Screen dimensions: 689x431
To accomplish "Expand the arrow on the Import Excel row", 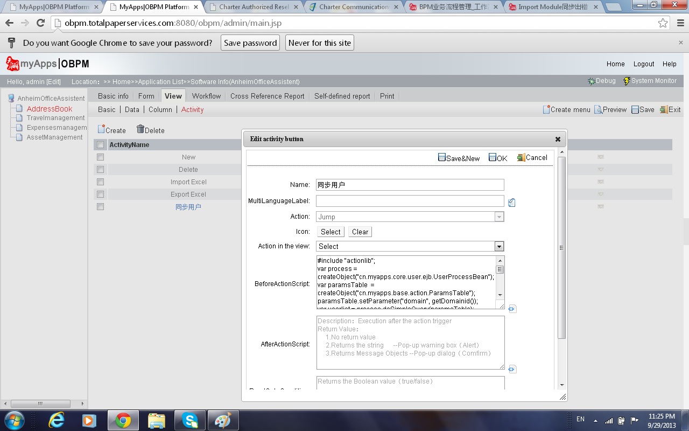I will click(600, 182).
